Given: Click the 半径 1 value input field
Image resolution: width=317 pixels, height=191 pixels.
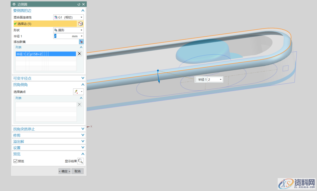Looking at the screenshot, I should [62, 36].
